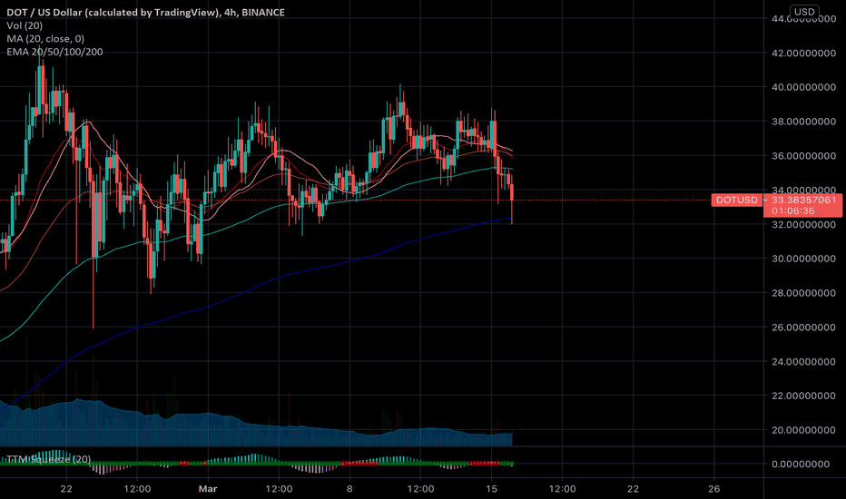Click the 33.38357061 current price value
The image size is (846, 499).
click(804, 201)
